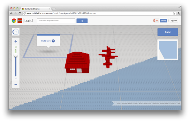Click the Chrome logo in header
190x122 pixels.
(x=14, y=21)
